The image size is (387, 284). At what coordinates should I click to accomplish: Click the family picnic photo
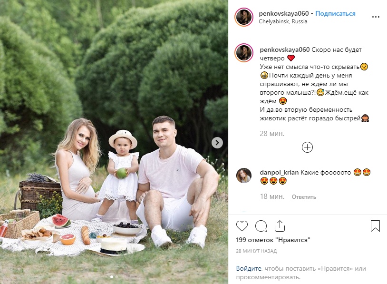[114, 142]
